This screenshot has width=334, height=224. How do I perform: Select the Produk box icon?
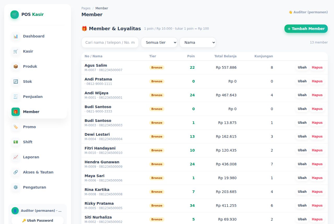pos(16,66)
